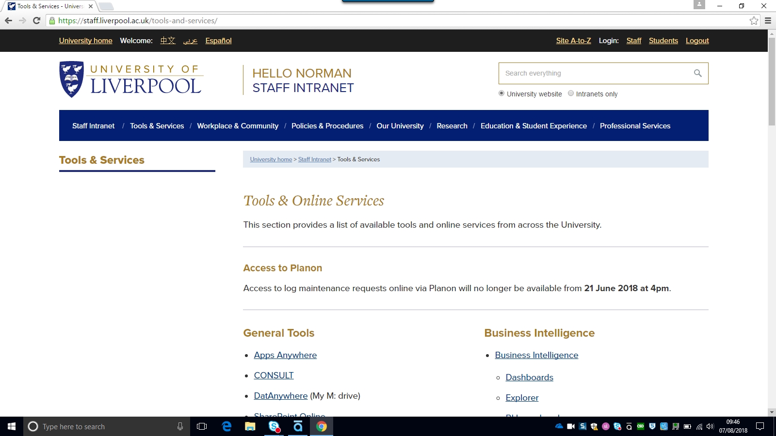Open Policies & Procedures nav item

click(327, 126)
